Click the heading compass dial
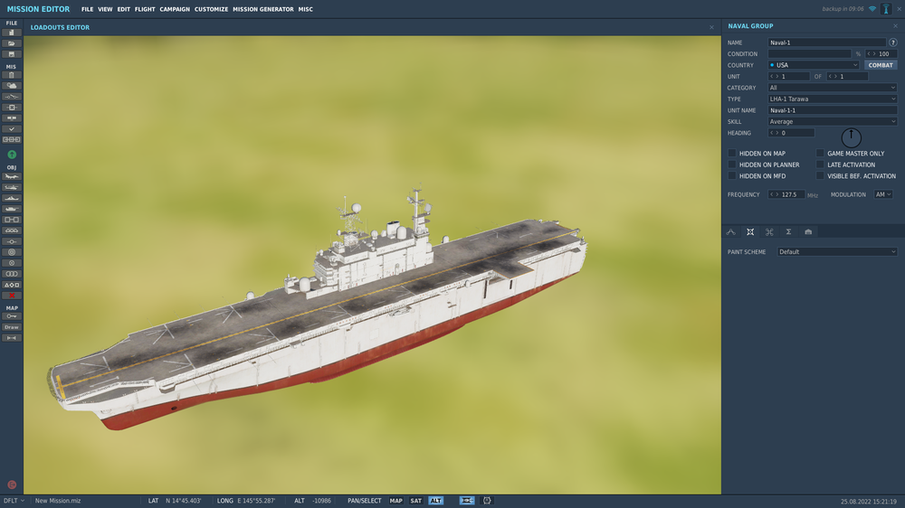The width and height of the screenshot is (905, 508). point(852,137)
